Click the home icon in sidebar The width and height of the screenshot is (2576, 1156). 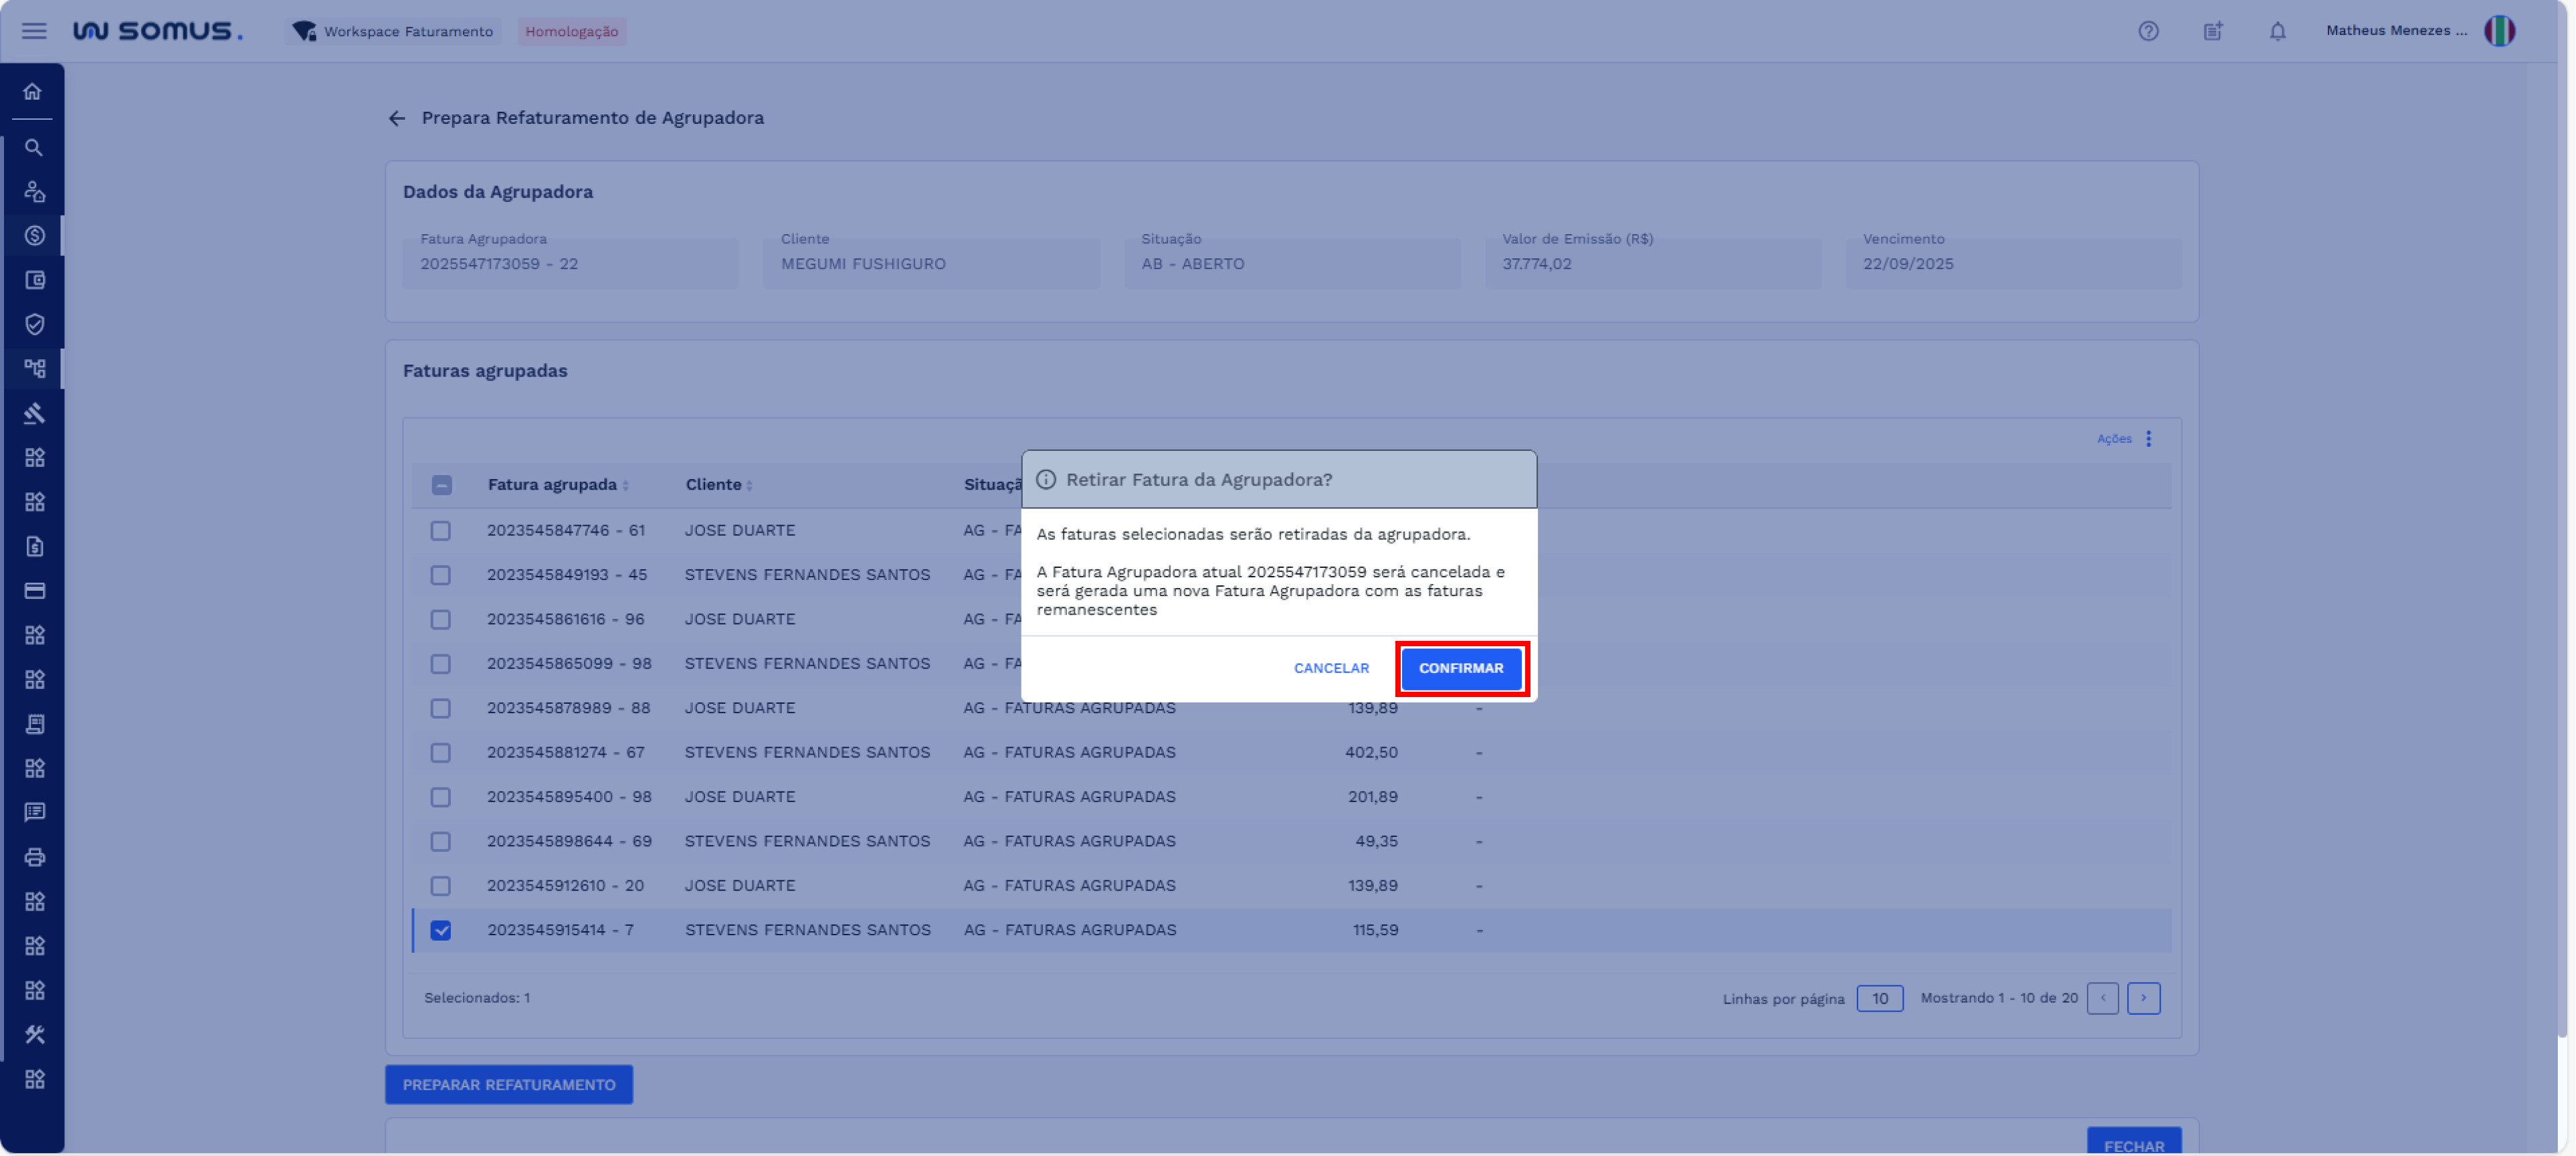33,92
